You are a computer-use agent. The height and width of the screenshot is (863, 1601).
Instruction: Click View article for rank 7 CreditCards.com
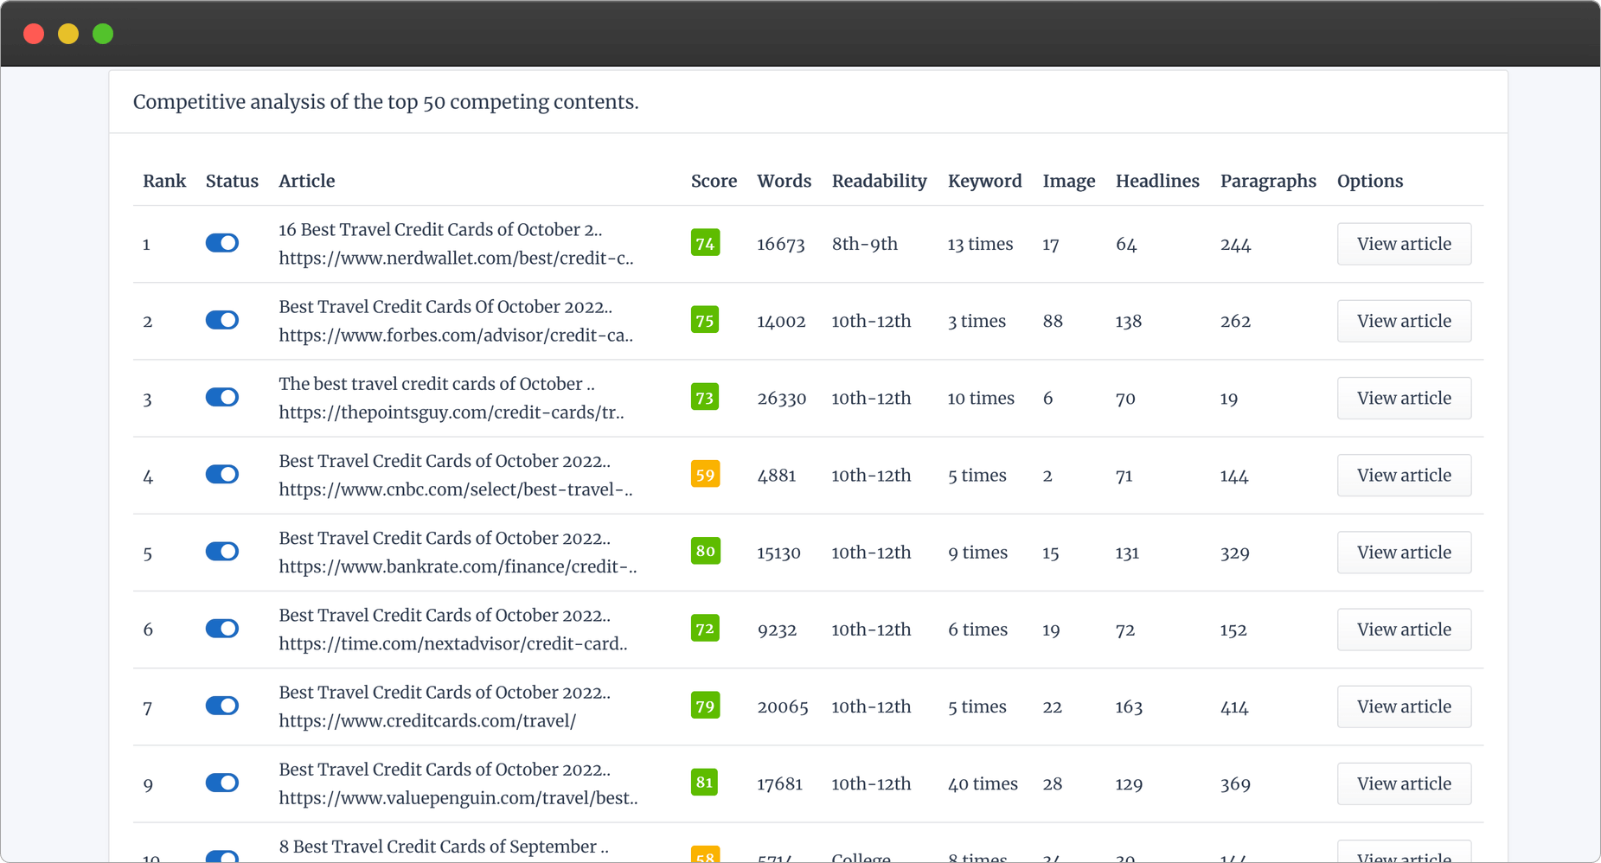[x=1403, y=706]
